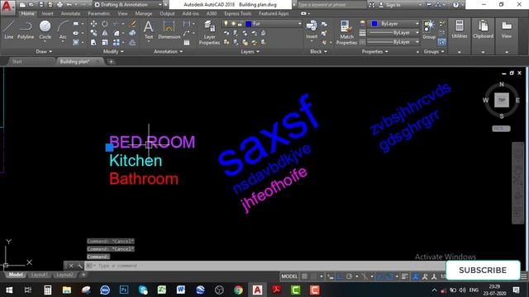The image size is (529, 297).
Task: Expand the Layers panel
Action: [x=250, y=51]
